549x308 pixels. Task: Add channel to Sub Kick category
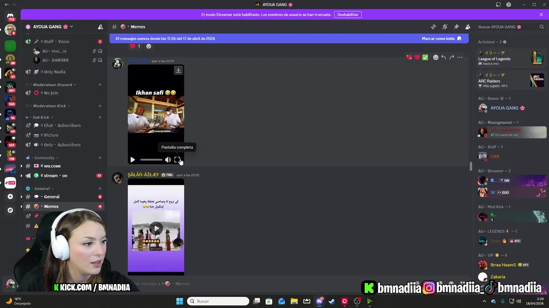tap(100, 117)
